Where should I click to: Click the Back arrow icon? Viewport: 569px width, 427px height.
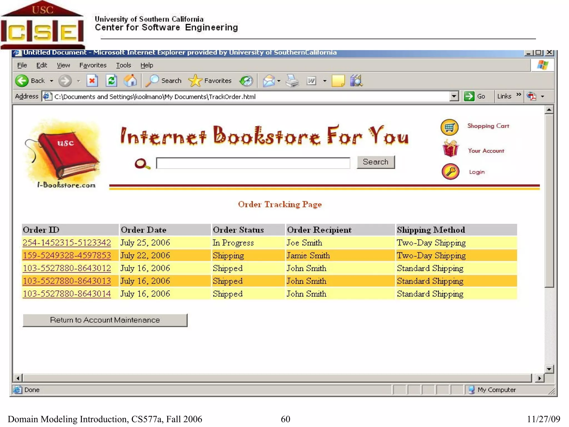pos(22,81)
